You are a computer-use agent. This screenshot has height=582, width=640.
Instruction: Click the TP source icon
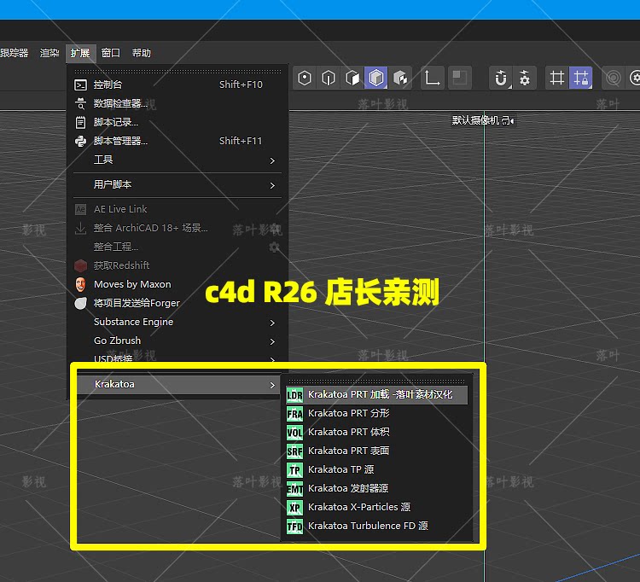click(x=294, y=470)
